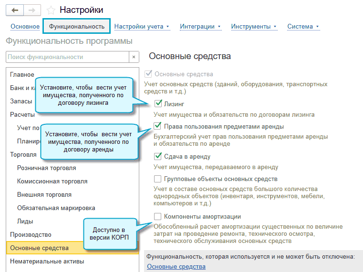
Task: Open the Настройки учета dropdown menu
Action: click(x=142, y=27)
